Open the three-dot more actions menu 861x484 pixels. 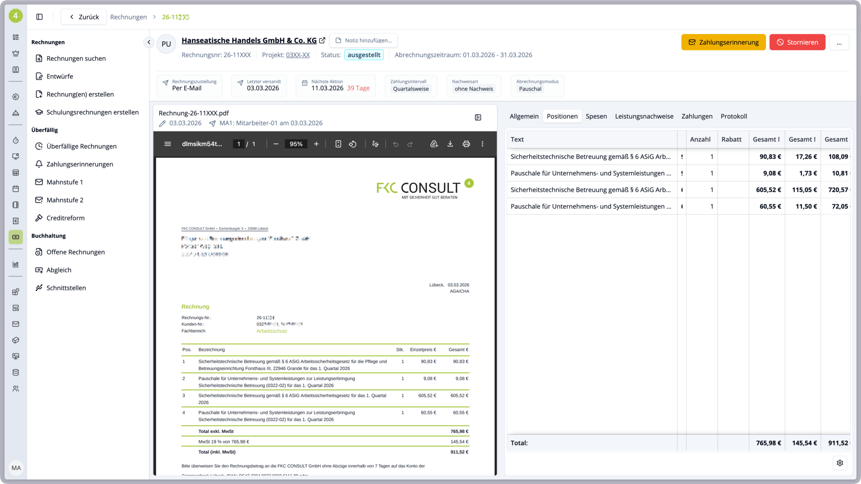[839, 43]
